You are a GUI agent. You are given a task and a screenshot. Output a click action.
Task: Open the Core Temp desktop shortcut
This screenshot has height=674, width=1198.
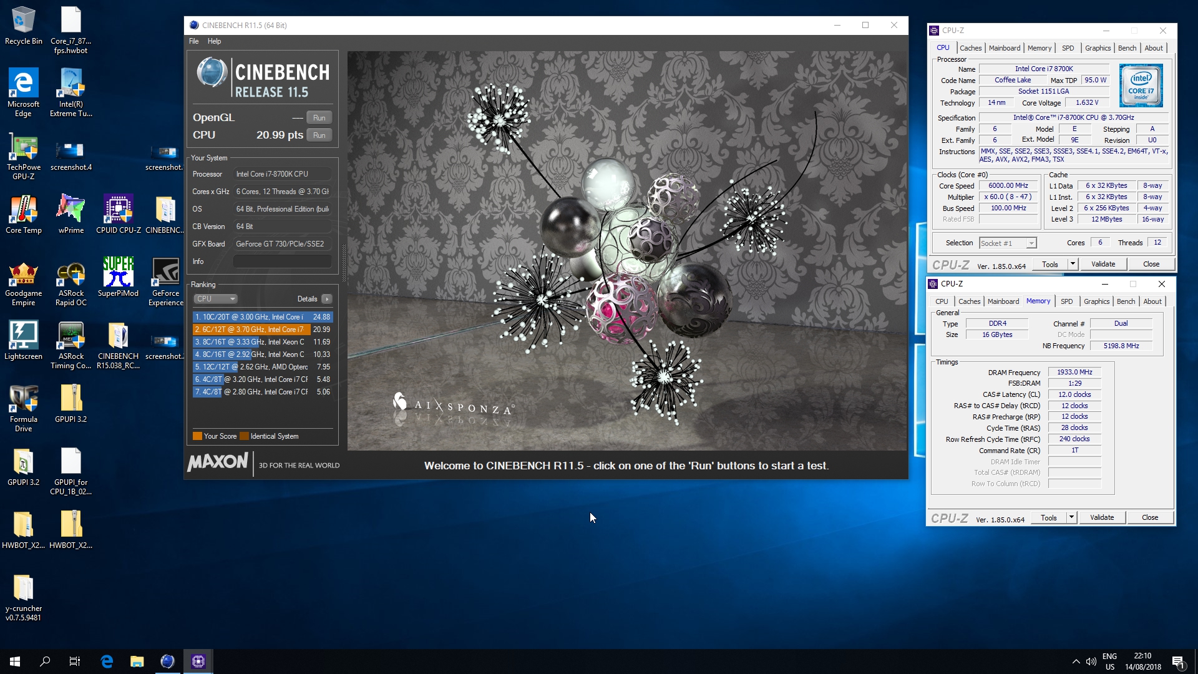23,214
